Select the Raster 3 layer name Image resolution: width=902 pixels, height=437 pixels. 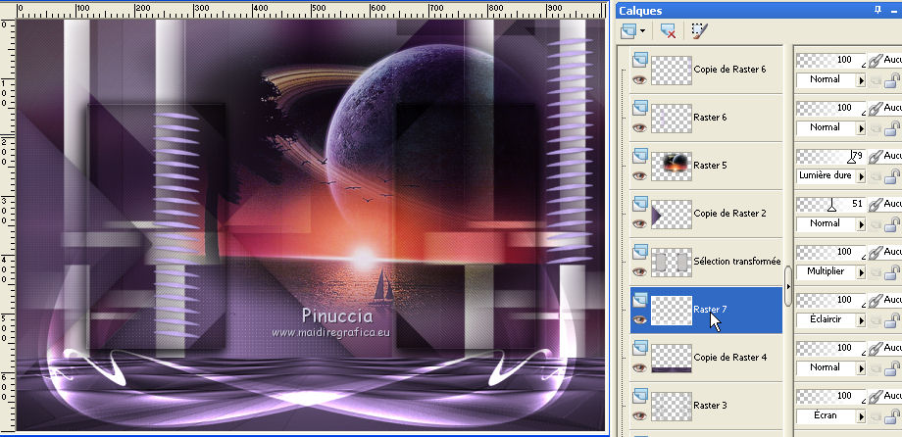(x=710, y=406)
